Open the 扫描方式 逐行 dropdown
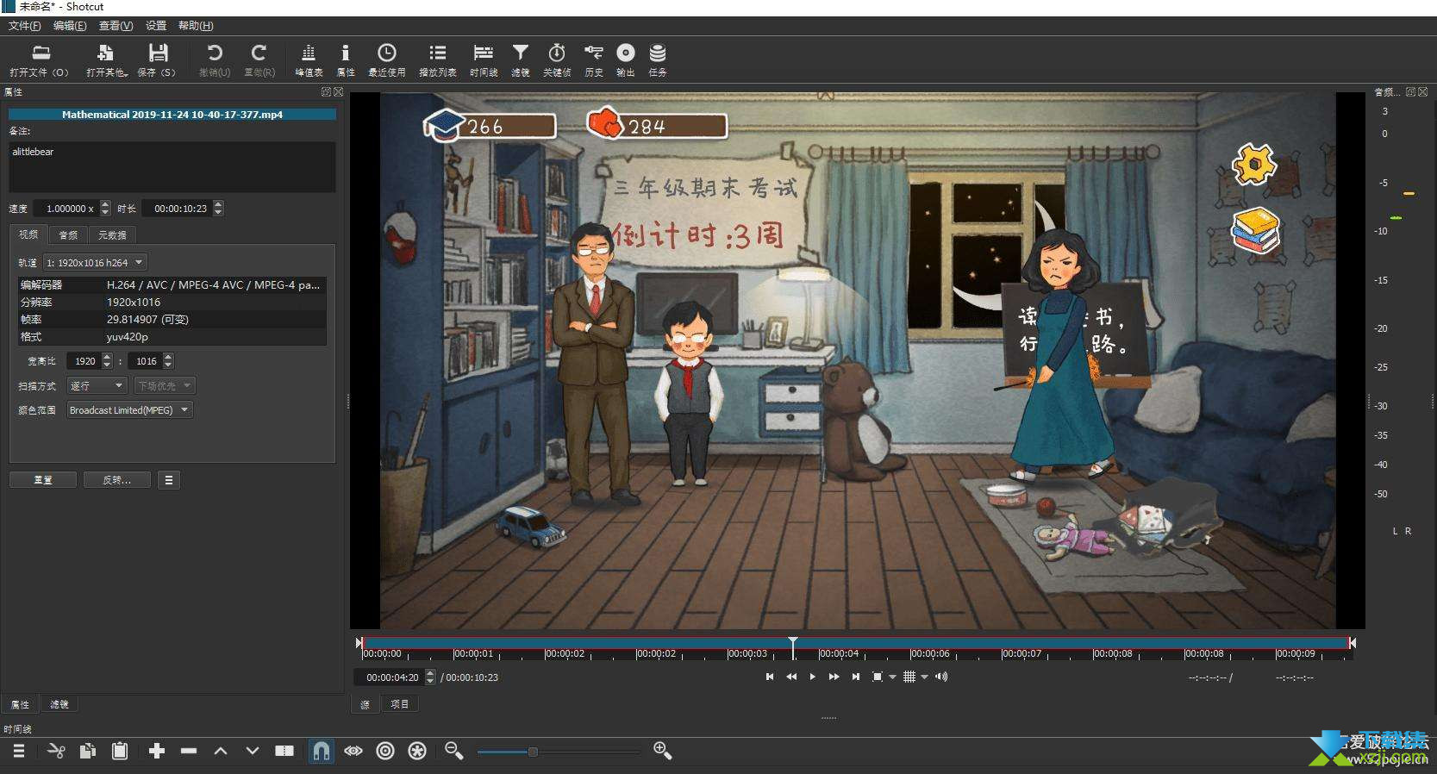 97,385
